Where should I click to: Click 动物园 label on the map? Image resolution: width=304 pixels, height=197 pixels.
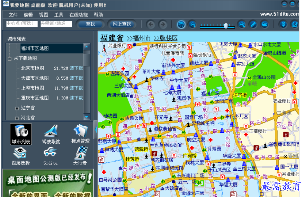click(110, 116)
